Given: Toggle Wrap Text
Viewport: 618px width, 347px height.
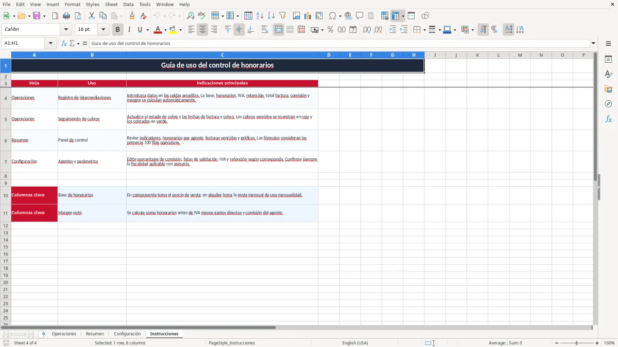Looking at the screenshot, I should click(265, 30).
